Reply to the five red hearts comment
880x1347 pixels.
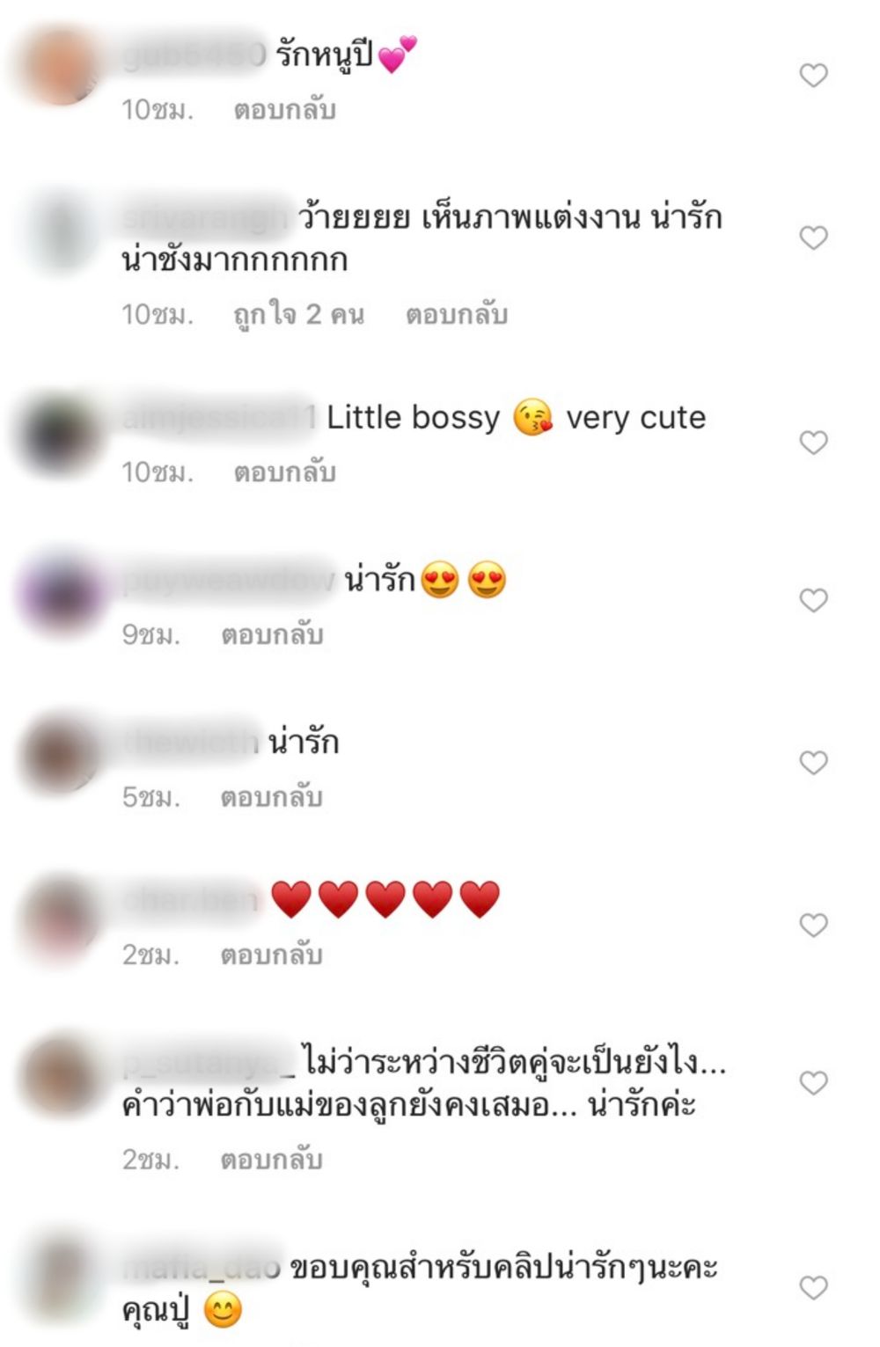(x=272, y=955)
